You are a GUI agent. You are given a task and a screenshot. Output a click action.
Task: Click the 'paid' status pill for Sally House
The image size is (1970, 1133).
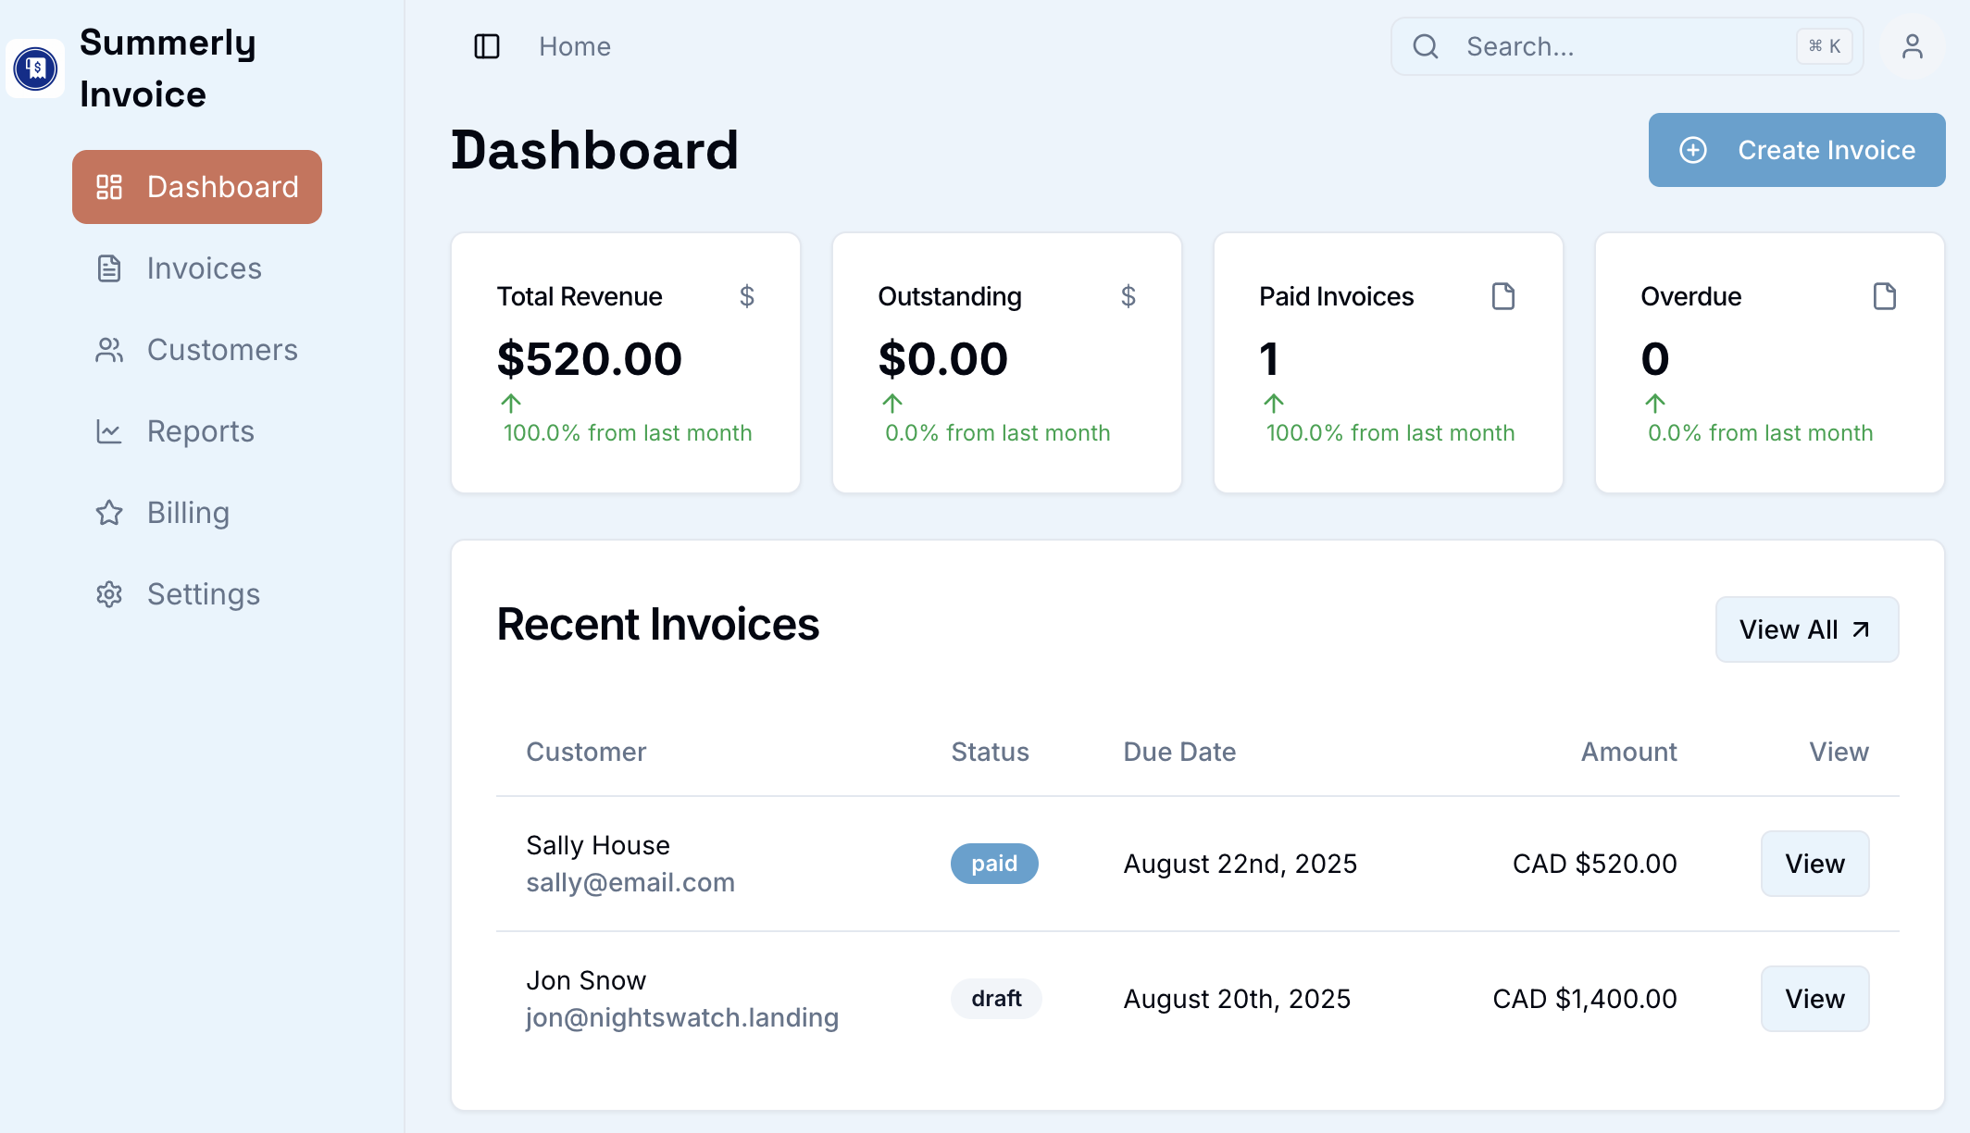(994, 863)
